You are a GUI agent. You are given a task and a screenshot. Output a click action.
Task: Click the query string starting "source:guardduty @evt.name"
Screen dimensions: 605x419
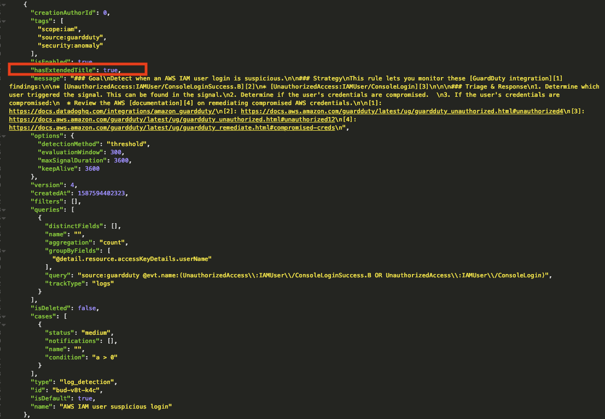click(313, 276)
